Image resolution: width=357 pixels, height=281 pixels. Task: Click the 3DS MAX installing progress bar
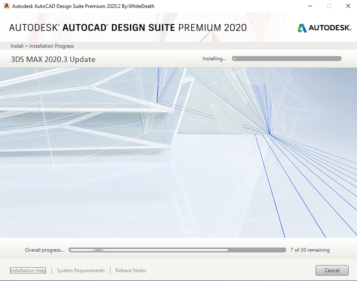click(x=287, y=59)
